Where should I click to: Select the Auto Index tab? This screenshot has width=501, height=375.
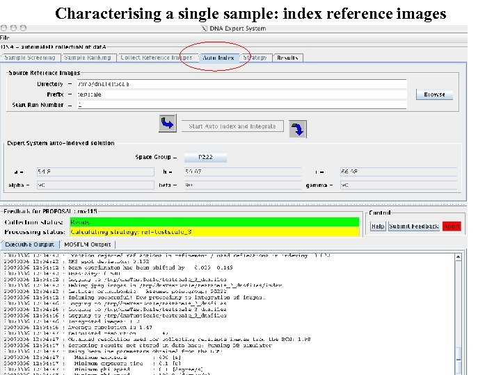[218, 58]
